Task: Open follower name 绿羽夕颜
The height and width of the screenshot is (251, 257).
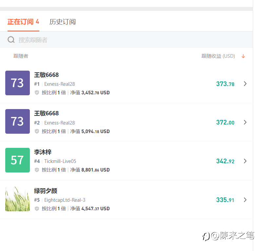Action: point(46,191)
